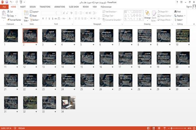Click Sign in link
Viewport: 196px width, 130px height.
pos(189,7)
